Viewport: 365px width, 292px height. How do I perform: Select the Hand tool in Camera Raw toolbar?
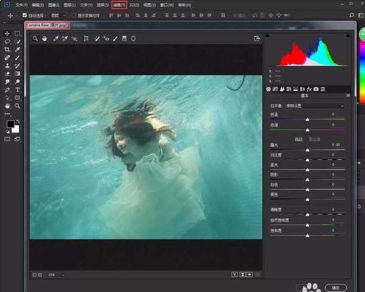click(x=45, y=38)
